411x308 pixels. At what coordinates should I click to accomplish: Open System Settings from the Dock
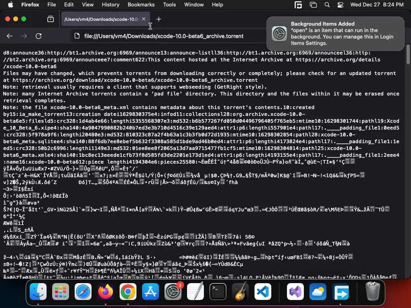pyautogui.click(x=173, y=292)
